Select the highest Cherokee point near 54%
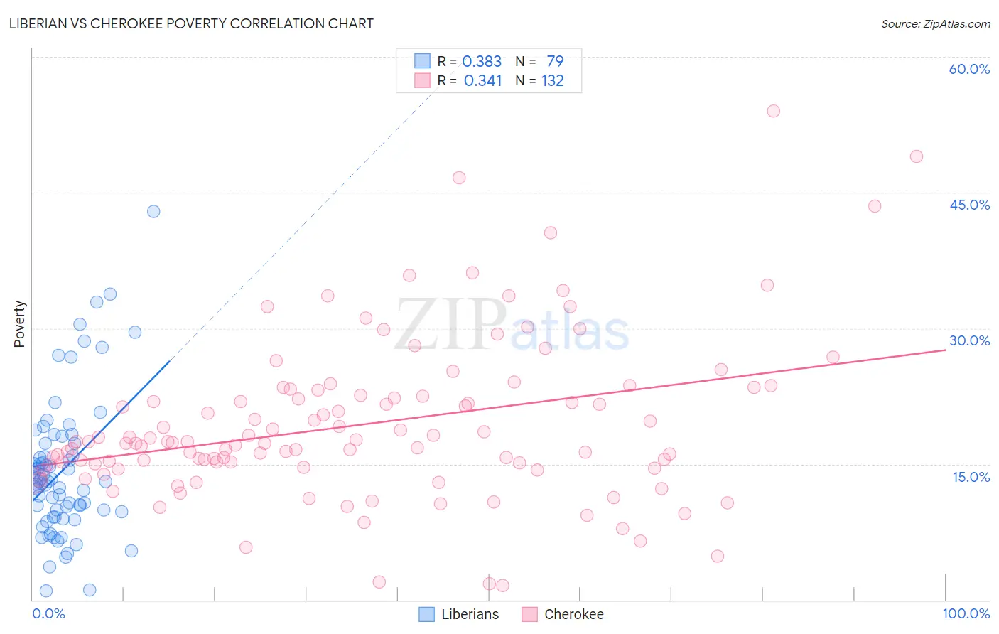 point(774,111)
